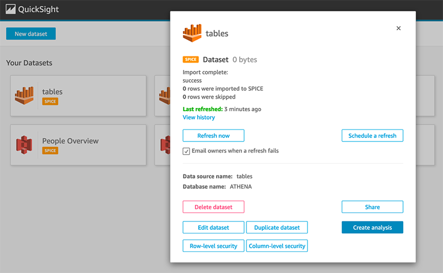Click the Your Datasets heading
This screenshot has width=443, height=273.
pos(29,63)
